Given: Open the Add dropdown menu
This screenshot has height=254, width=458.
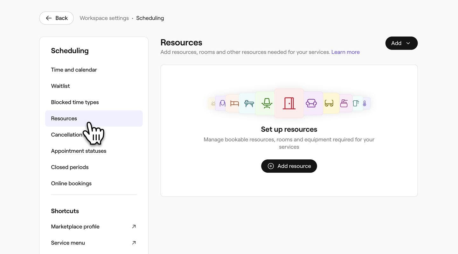Looking at the screenshot, I should 401,43.
